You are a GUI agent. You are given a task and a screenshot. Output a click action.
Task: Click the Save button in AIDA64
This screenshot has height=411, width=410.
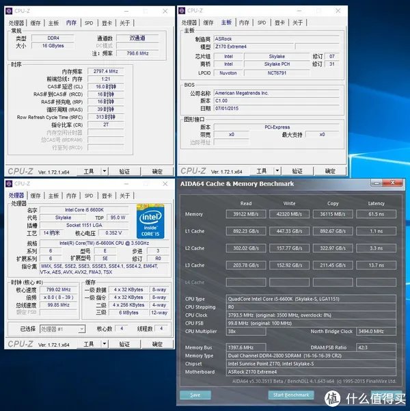pyautogui.click(x=195, y=395)
